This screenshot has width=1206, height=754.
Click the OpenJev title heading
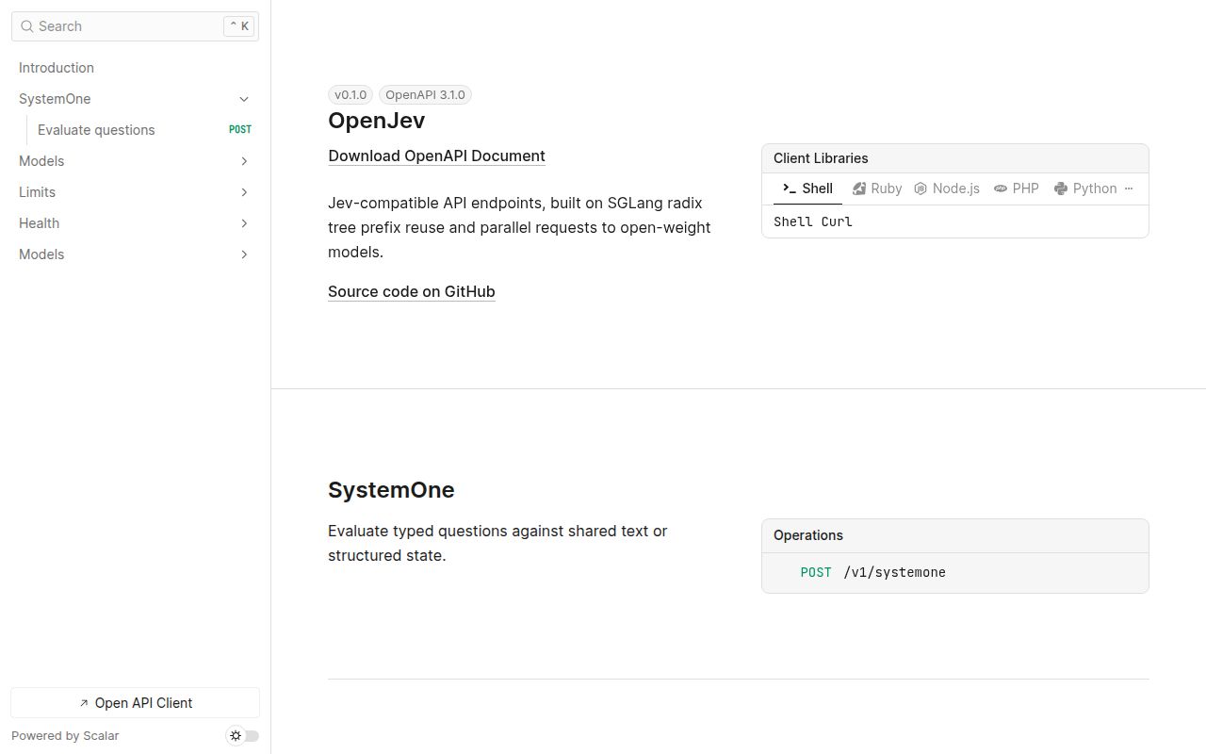click(376, 121)
